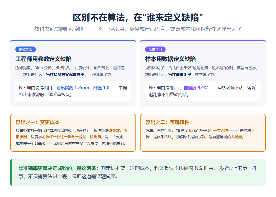This screenshot has width=276, height=197.
Task: Click heading 样本用数据定义缺陷
Action: tap(170, 59)
